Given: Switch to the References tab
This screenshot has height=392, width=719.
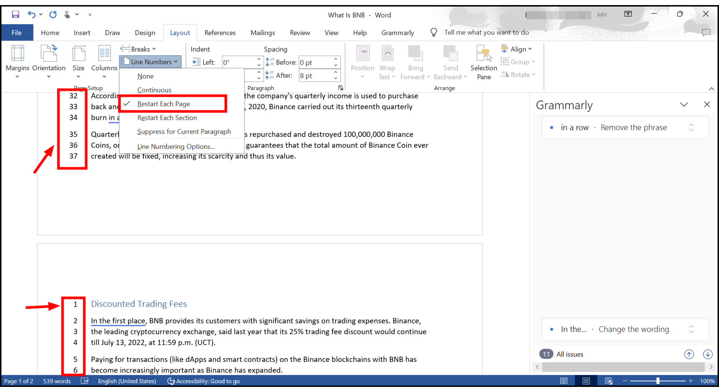Looking at the screenshot, I should [220, 33].
